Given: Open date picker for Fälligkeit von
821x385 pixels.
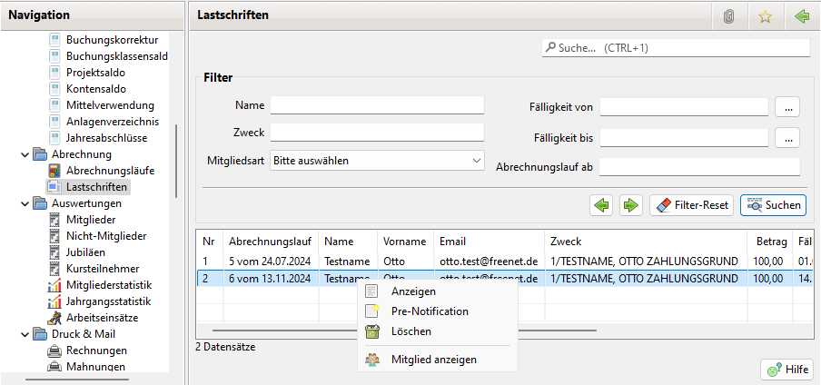Looking at the screenshot, I should tap(786, 107).
